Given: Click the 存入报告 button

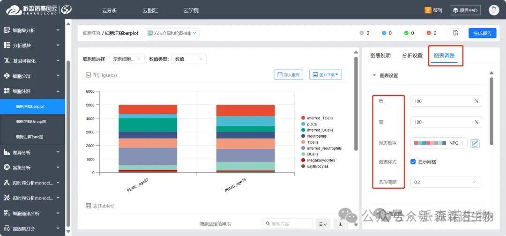Looking at the screenshot, I should [288, 75].
